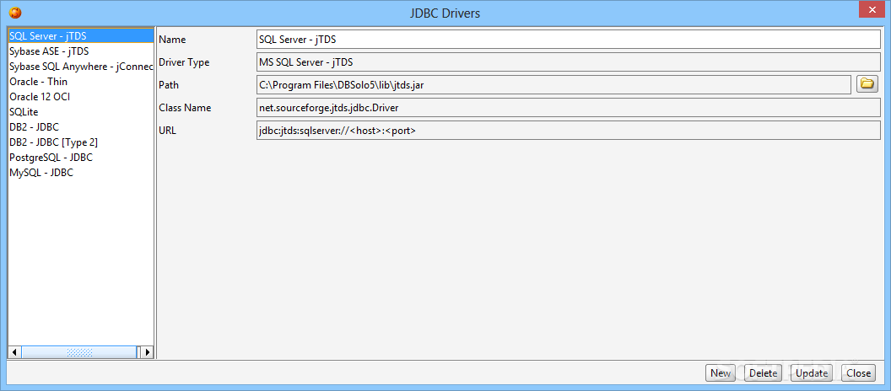Select SQL Server - jTDS driver

[81, 35]
